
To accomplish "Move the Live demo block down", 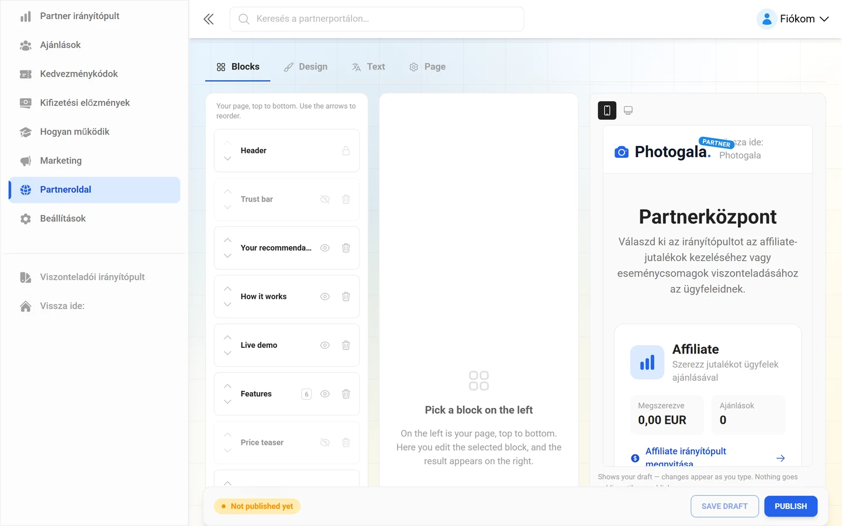I will pos(227,353).
